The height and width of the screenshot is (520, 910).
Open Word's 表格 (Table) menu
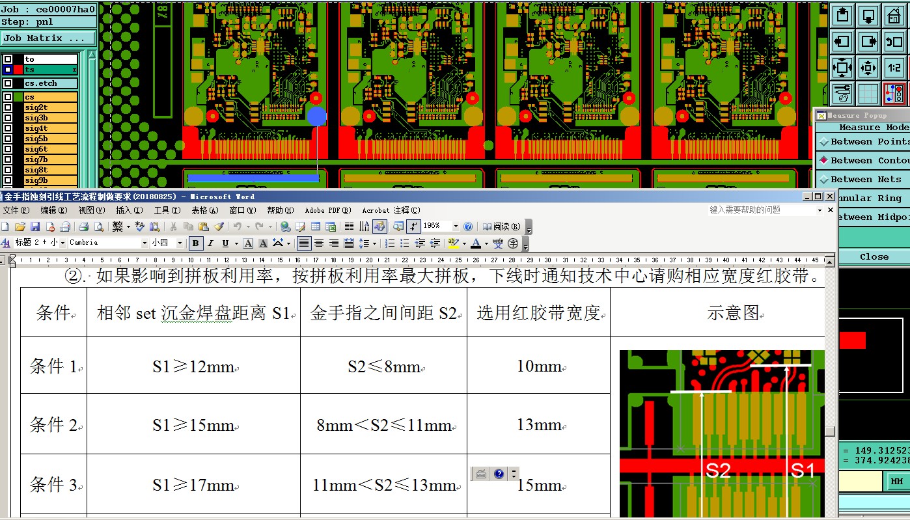point(205,210)
